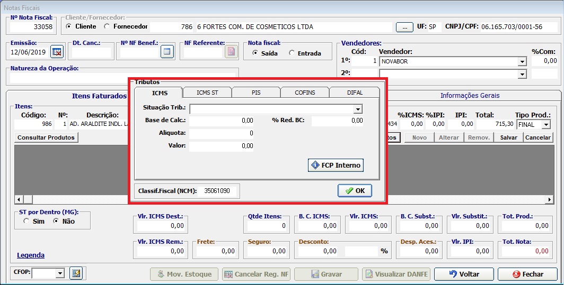
Task: Switch to the ICMS ST tab
Action: 207,93
